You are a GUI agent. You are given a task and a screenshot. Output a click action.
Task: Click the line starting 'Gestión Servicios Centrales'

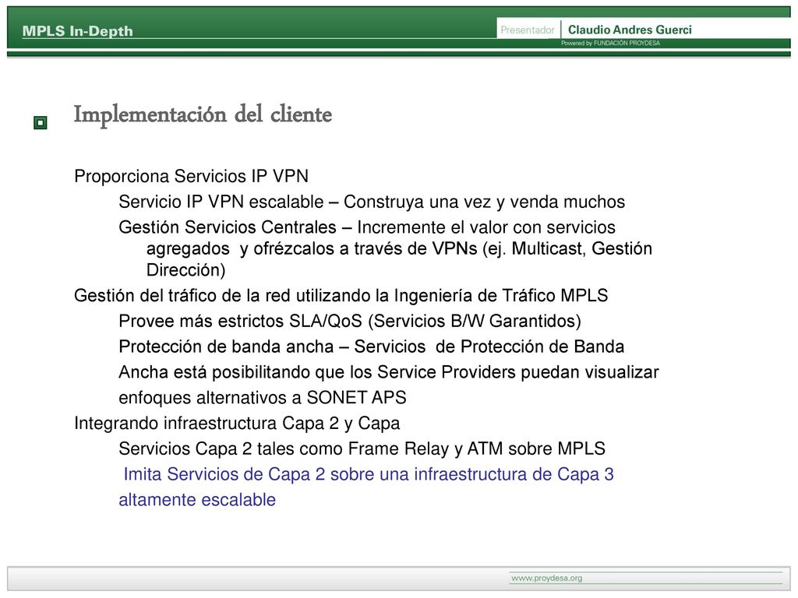(x=367, y=227)
